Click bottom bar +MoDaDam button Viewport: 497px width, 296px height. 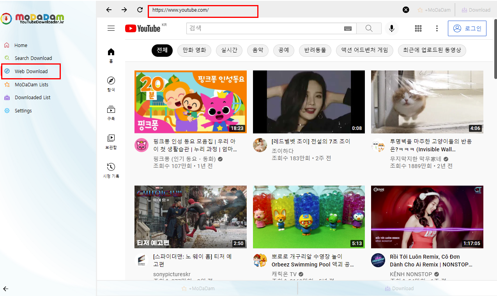coord(198,288)
